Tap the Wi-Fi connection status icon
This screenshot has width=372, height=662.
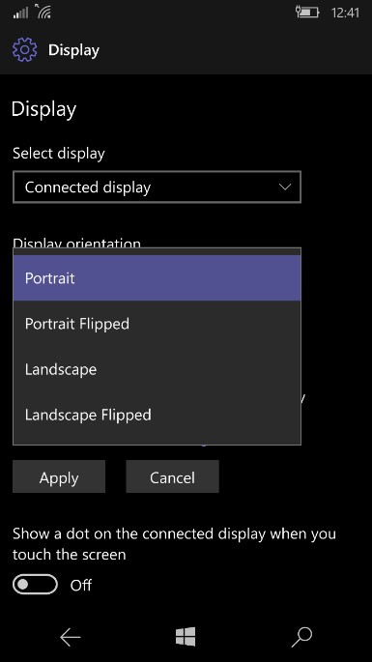pos(43,12)
